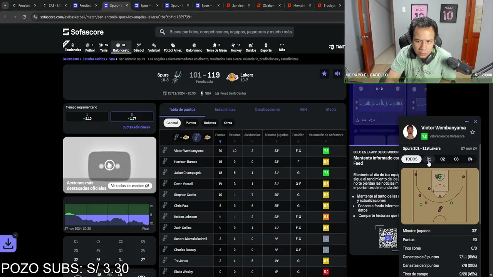Open the Estados Unidos breadcrumb link
Screen dimensions: 493x277
94,59
